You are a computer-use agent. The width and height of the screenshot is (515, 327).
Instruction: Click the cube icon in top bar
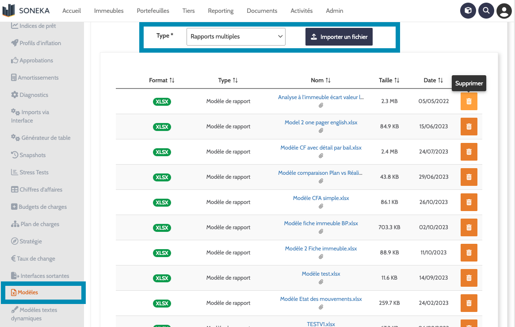click(468, 11)
